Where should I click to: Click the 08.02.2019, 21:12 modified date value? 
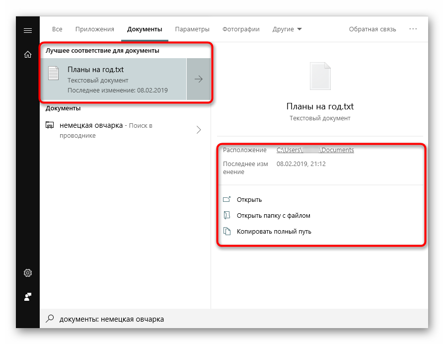coord(301,164)
